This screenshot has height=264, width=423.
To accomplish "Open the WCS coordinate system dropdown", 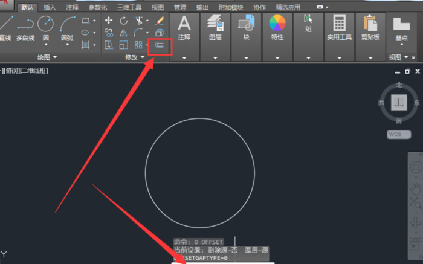I will click(x=399, y=134).
